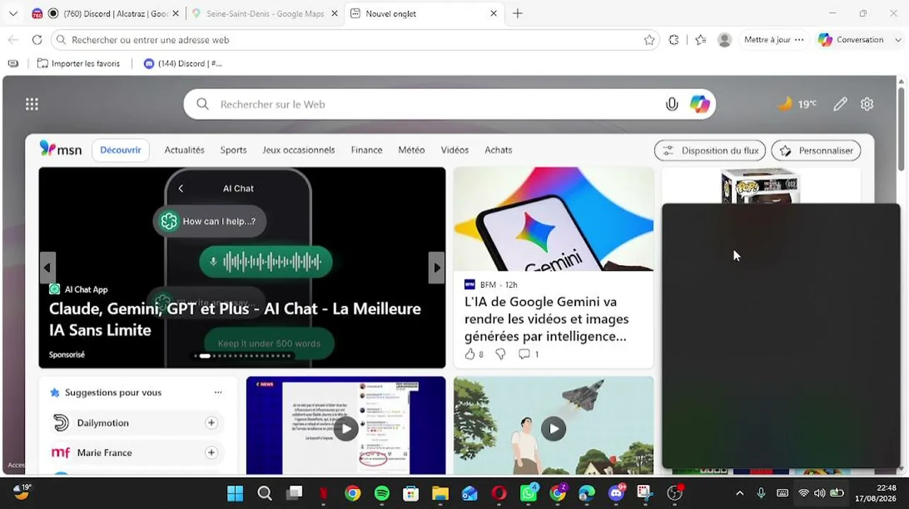The width and height of the screenshot is (909, 509).
Task: Add page to favorites star icon
Action: 649,40
